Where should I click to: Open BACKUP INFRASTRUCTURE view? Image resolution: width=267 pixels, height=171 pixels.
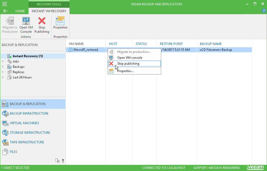(33, 113)
